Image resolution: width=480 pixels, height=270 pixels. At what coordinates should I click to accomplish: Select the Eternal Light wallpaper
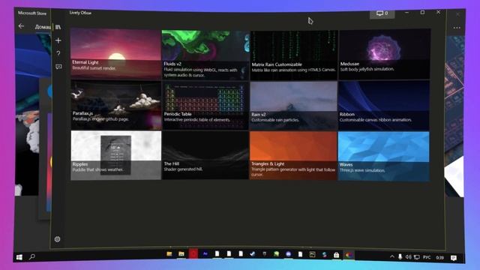coord(115,54)
